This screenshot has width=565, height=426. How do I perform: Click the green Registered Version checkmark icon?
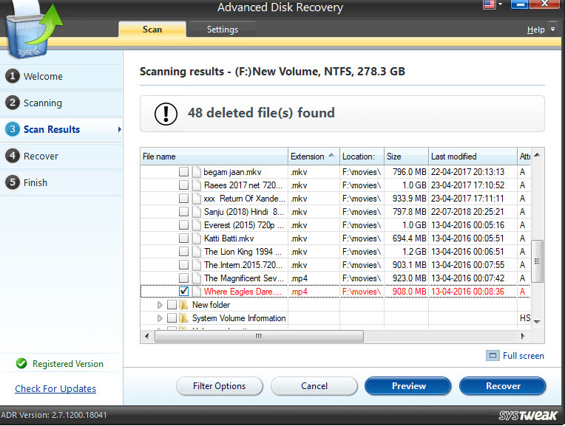point(21,364)
